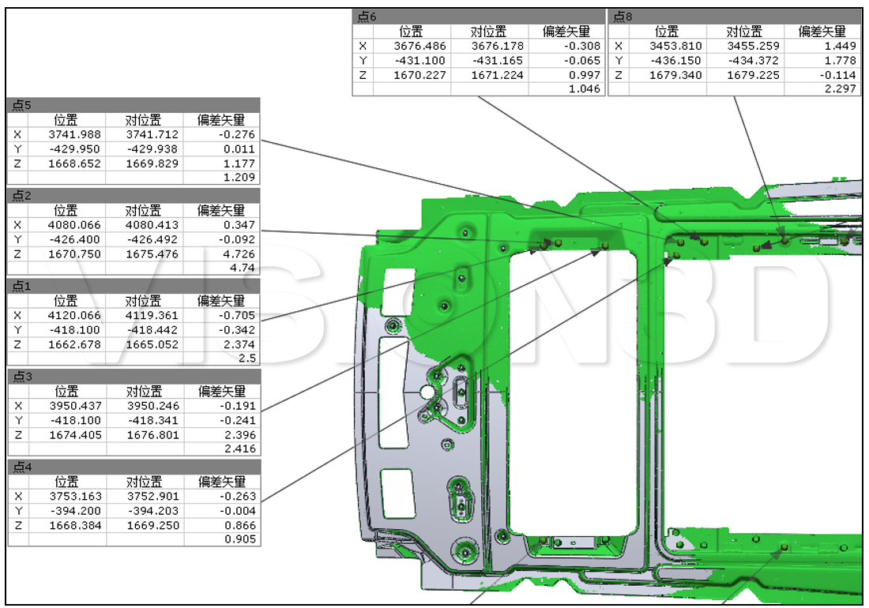
Task: Click the 点3 annotation title bar
Action: [x=134, y=376]
